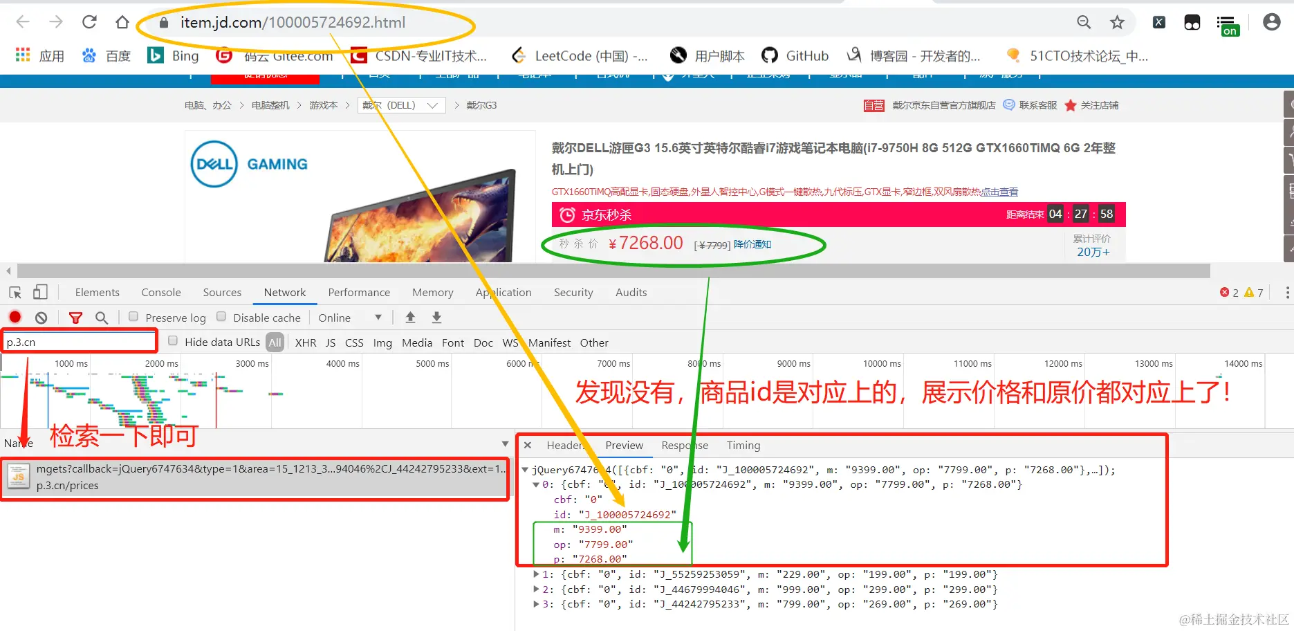Viewport: 1294px width, 631px height.
Task: Open the 用户脚本 bookmark
Action: tap(708, 56)
